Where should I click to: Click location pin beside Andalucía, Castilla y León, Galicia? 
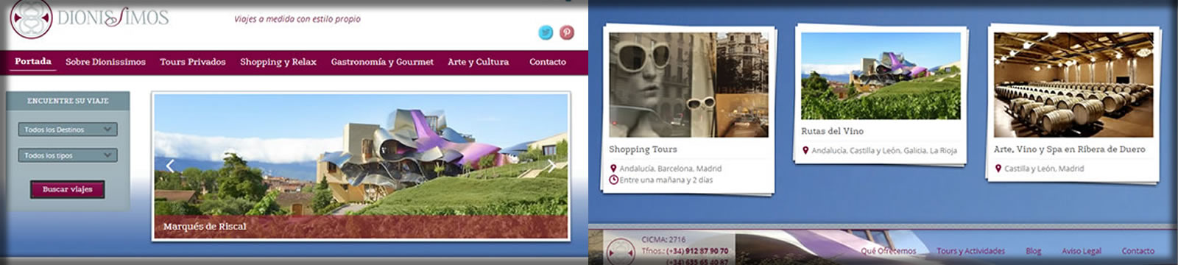click(805, 150)
